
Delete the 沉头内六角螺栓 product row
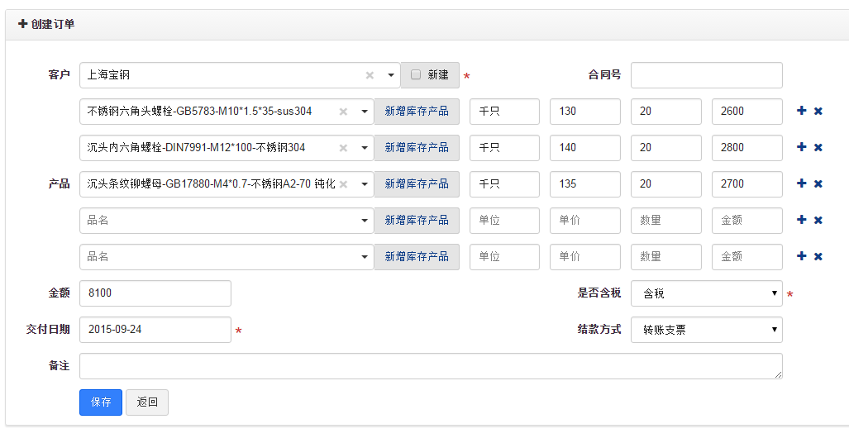pos(818,147)
